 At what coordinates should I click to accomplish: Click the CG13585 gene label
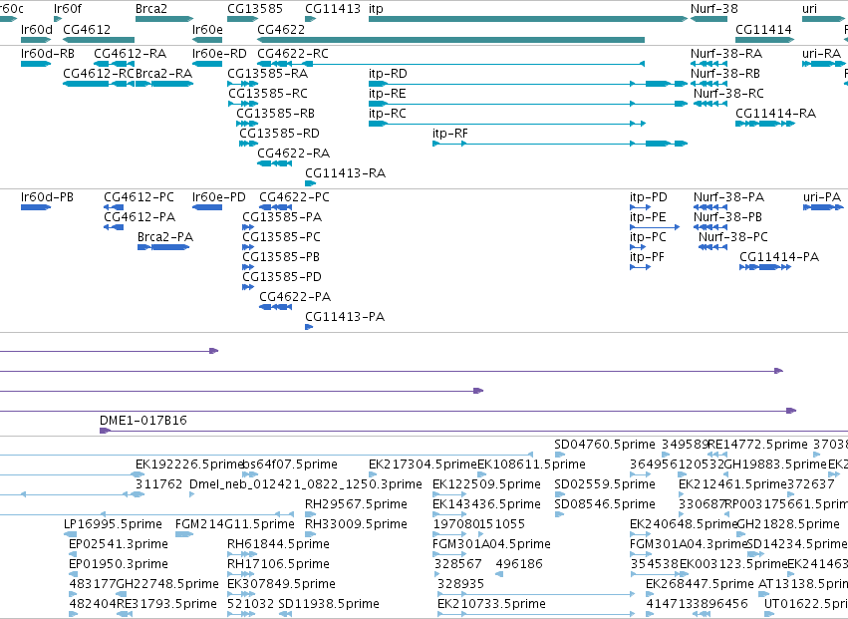[255, 9]
